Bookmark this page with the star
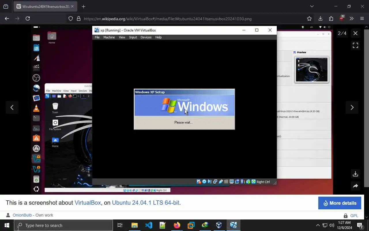The height and width of the screenshot is (231, 369). 309,18
